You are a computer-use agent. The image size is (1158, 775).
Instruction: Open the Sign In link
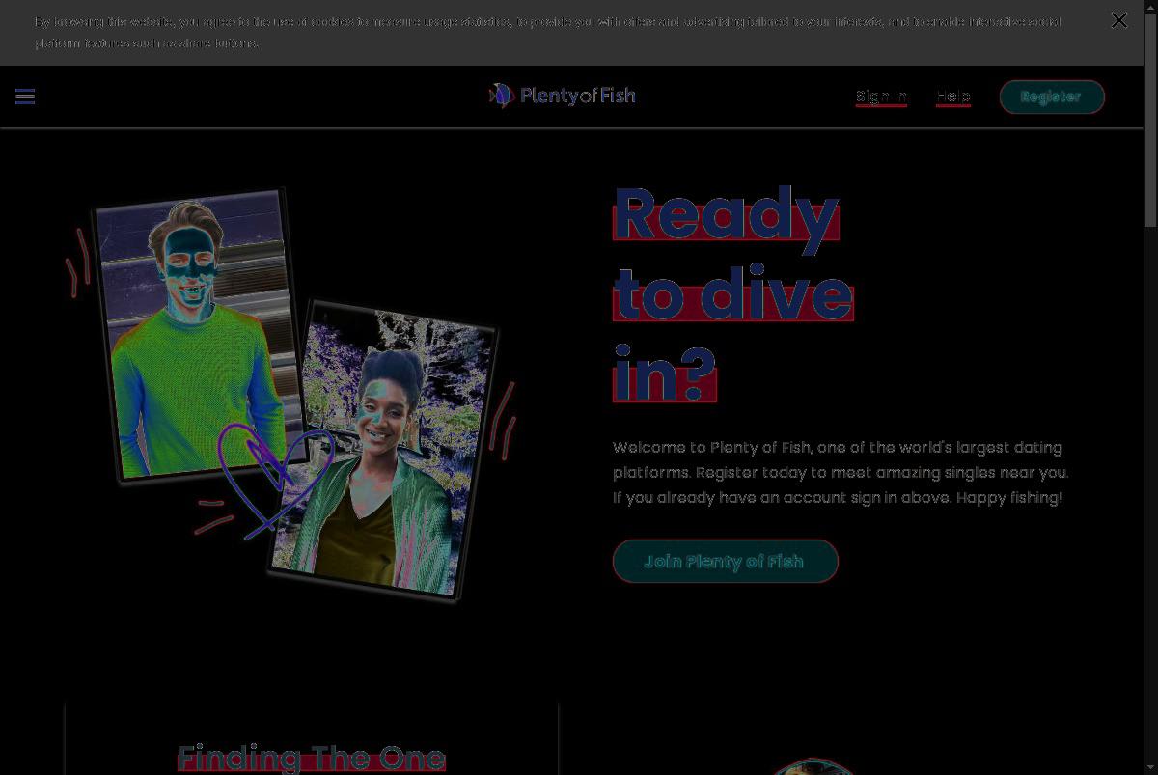[x=881, y=97]
